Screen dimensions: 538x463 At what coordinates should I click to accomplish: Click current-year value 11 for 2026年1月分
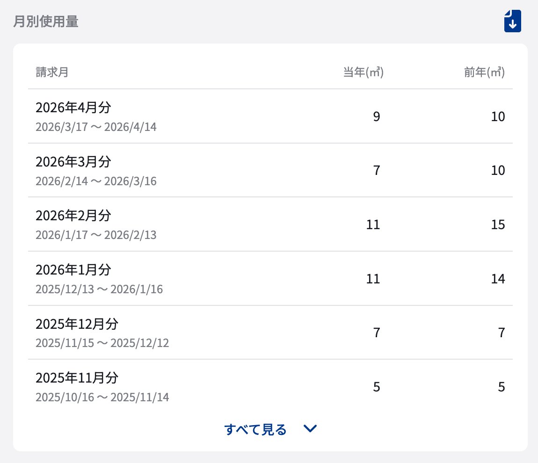tap(373, 279)
